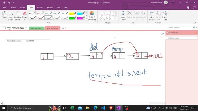
Task: Open Customize Quick Access Toolbar dropdown
Action: pyautogui.click(x=13, y=2)
